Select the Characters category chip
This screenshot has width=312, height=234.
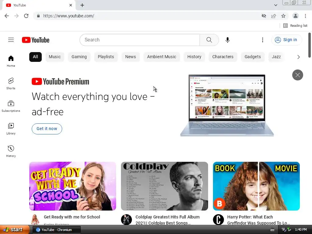pyautogui.click(x=223, y=57)
